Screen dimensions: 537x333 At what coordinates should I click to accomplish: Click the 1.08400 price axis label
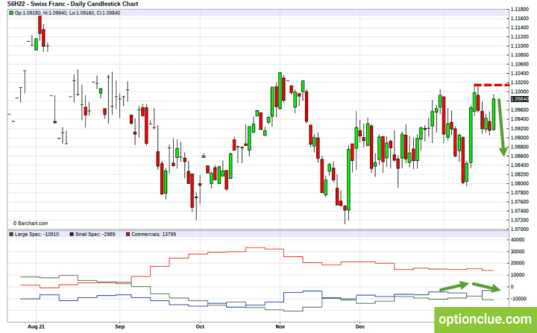520,165
